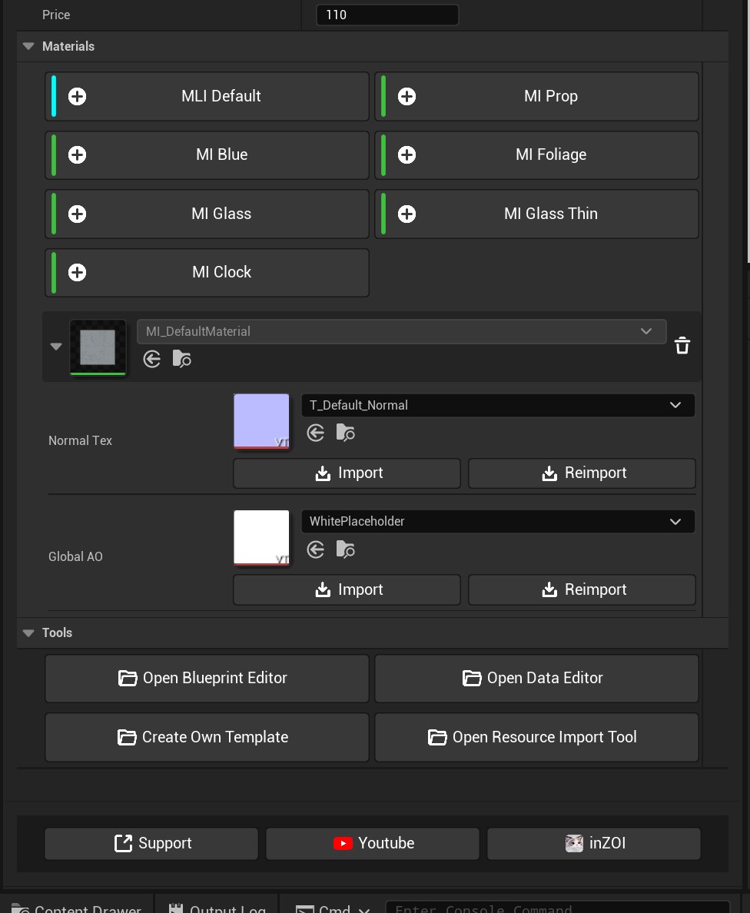
Task: Click the Price value field
Action: [x=387, y=15]
